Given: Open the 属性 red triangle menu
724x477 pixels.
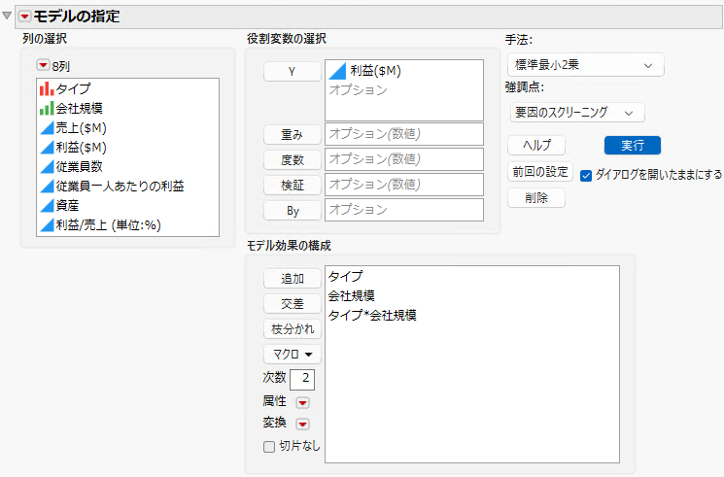Looking at the screenshot, I should pos(302,402).
